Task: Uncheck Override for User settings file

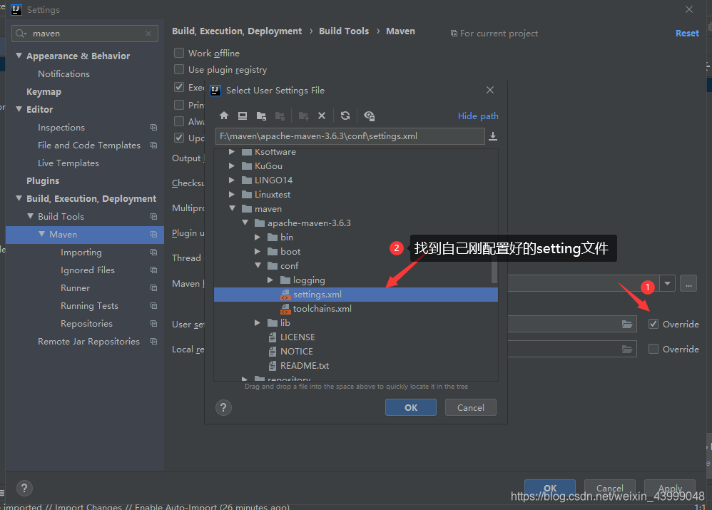Action: 653,324
